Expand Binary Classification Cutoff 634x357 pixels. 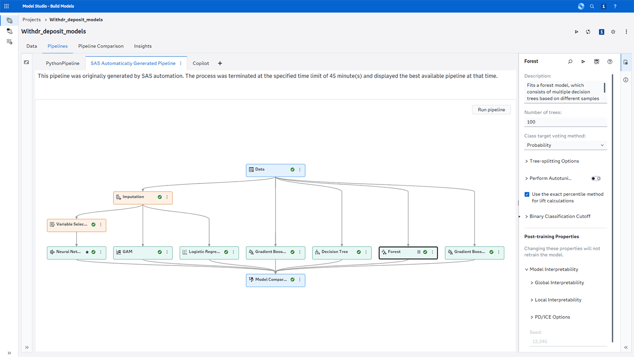coord(560,216)
